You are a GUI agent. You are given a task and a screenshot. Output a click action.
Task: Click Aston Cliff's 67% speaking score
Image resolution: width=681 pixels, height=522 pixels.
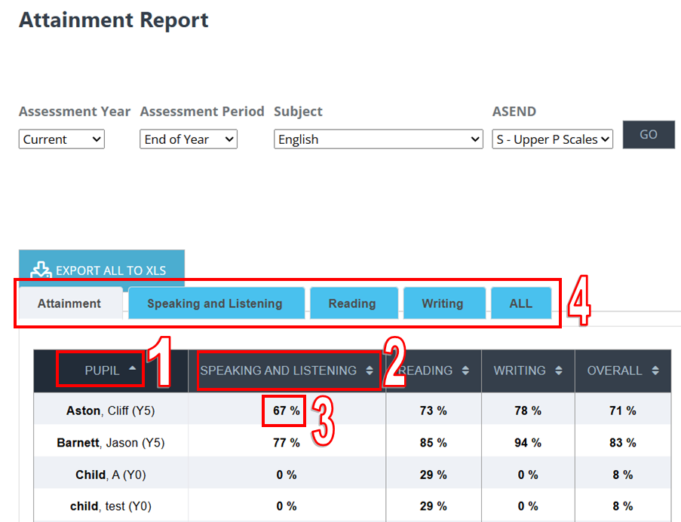click(284, 412)
